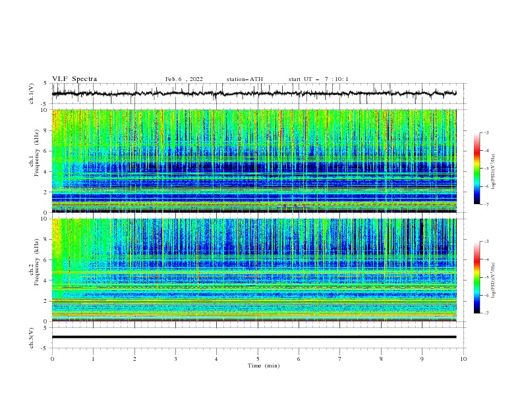
Task: Click the "4" kHz tick on ch.2 frequency axis
Action: (47, 281)
